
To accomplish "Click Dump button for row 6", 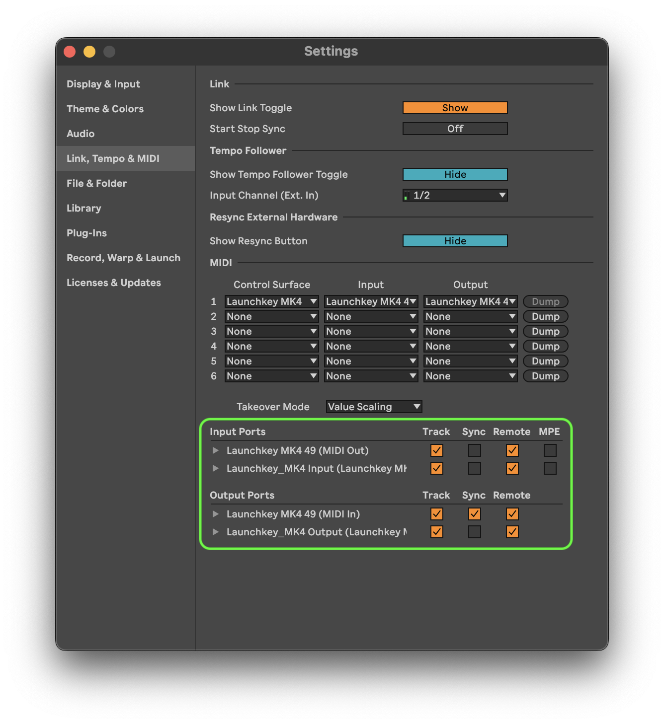I will tap(546, 376).
